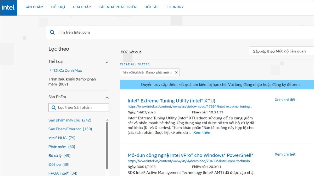Click Xem chi tiết for Intel XTU
The image size is (314, 176).
[285, 100]
